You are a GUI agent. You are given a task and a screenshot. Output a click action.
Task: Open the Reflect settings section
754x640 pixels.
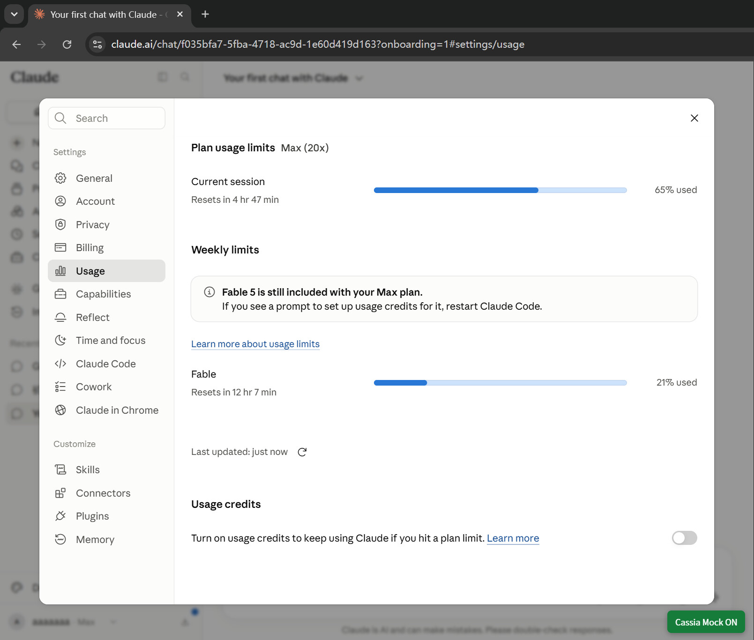coord(106,317)
